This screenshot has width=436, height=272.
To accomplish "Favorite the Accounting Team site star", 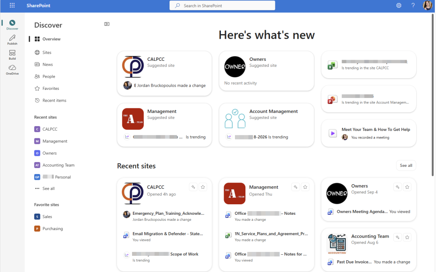I will point(407,237).
